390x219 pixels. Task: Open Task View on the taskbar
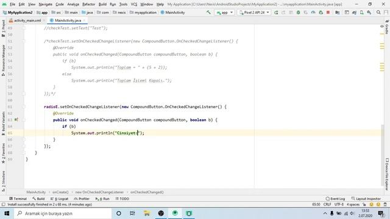[x=132, y=214]
